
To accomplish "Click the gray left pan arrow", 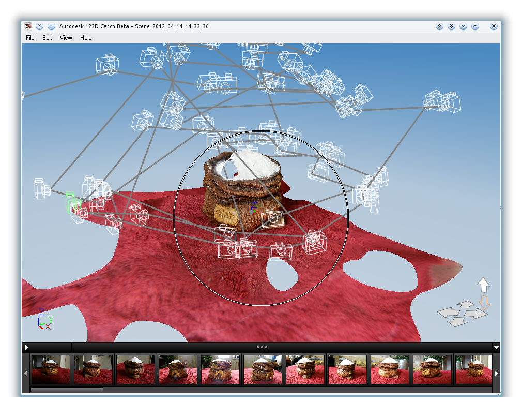I will click(x=449, y=313).
